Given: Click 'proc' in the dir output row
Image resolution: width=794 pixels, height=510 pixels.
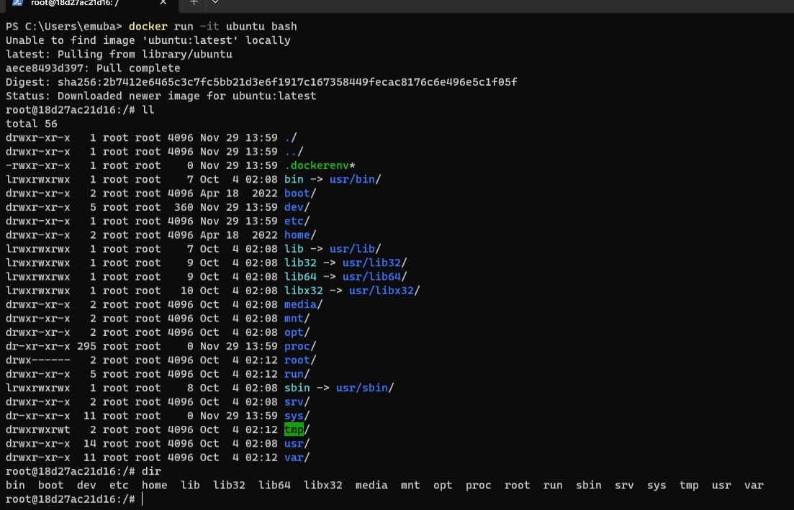Looking at the screenshot, I should 479,486.
